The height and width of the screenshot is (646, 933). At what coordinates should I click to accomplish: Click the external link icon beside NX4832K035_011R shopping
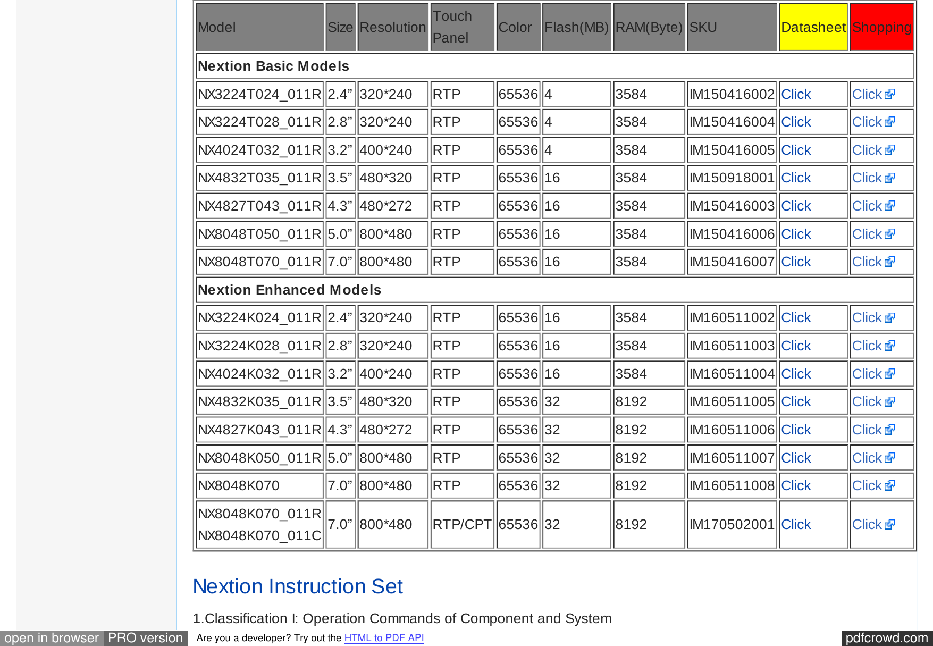[x=890, y=401]
